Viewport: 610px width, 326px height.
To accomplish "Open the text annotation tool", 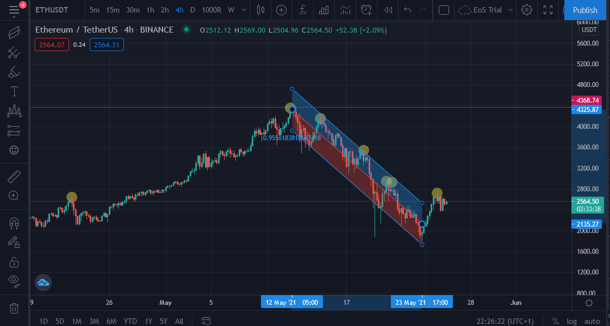I will point(14,91).
